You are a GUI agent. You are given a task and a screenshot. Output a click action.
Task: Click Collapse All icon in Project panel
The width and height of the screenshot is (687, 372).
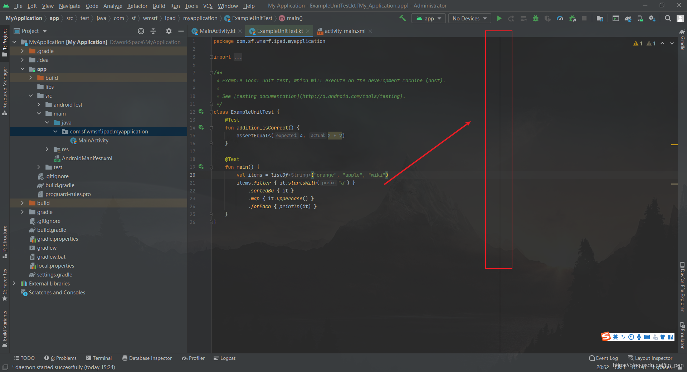153,31
